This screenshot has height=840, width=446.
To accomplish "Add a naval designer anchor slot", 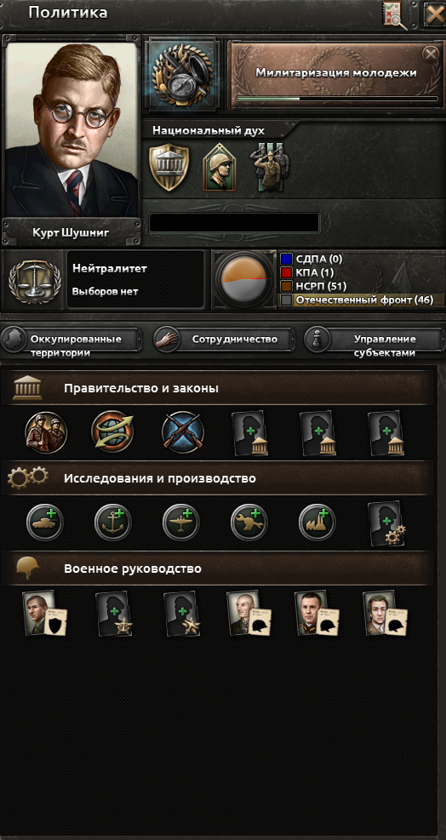I will [x=113, y=522].
